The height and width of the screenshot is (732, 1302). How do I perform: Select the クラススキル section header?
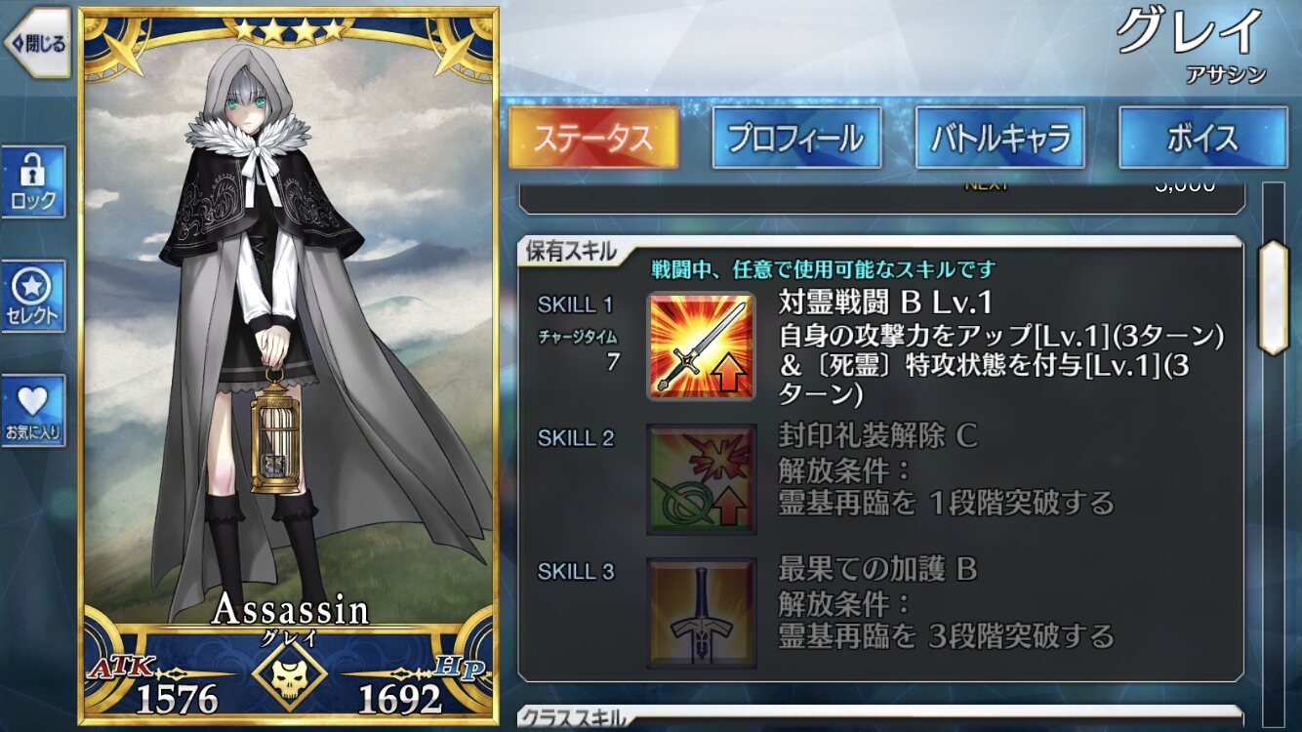tap(572, 718)
